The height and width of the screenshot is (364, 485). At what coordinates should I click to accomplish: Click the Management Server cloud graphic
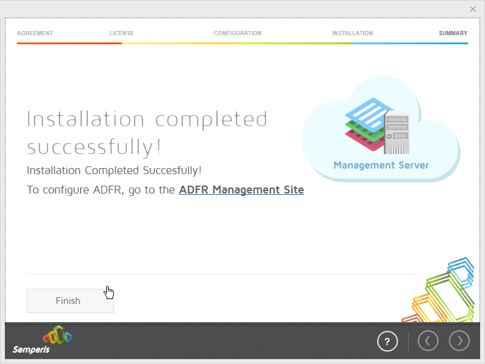[381, 129]
